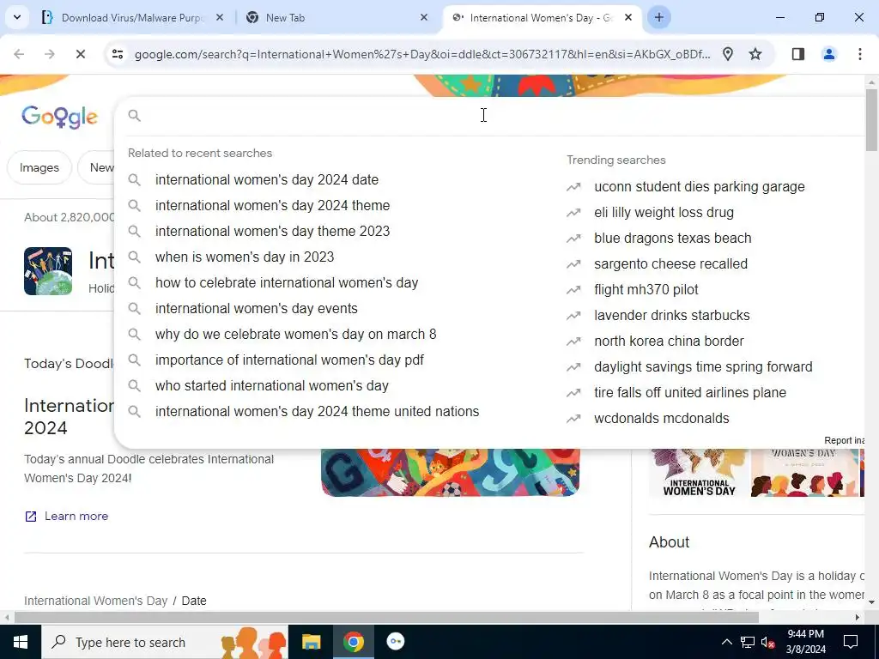Open the Chrome profile menu
Image resolution: width=879 pixels, height=659 pixels.
point(829,54)
